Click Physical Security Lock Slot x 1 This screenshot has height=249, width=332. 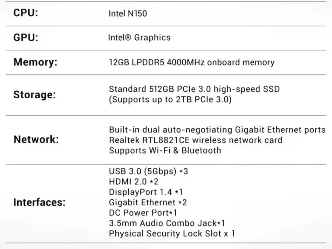172,234
